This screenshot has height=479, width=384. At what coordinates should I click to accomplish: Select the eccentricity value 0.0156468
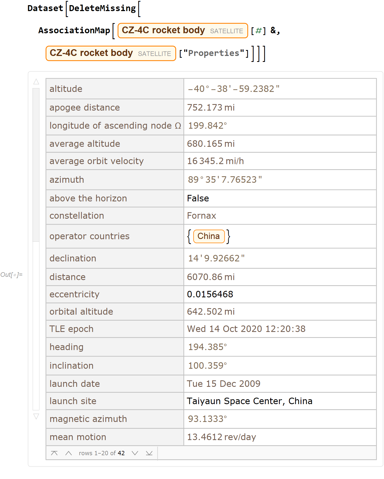click(210, 294)
